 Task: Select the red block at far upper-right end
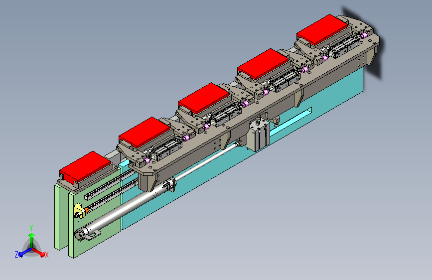(322, 29)
